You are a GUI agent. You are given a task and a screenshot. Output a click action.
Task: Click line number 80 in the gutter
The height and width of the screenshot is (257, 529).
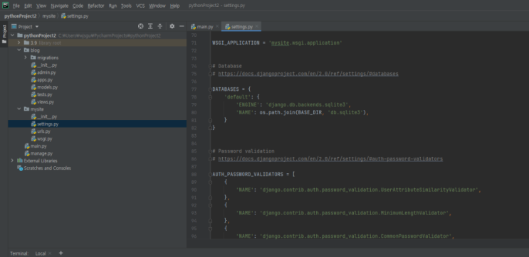[x=194, y=113]
